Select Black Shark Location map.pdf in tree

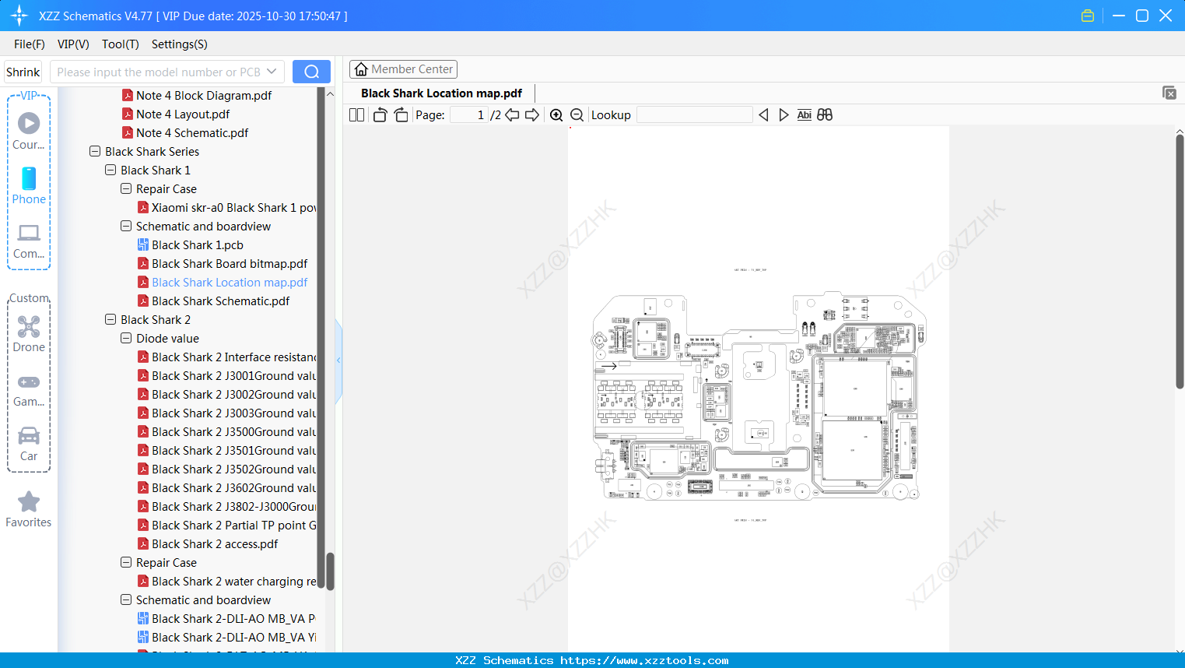(230, 283)
